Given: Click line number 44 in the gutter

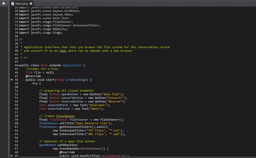Looking at the screenshot, I should (x=16, y=65).
